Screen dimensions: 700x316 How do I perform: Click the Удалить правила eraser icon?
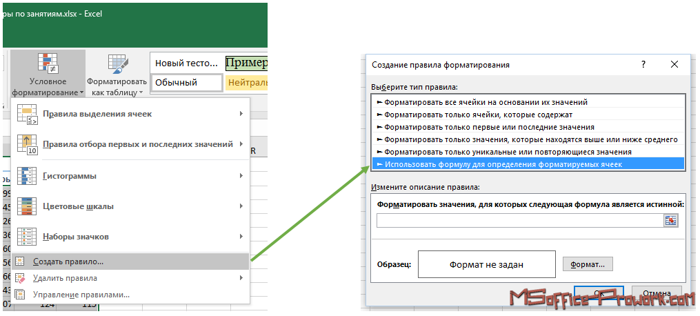click(20, 278)
